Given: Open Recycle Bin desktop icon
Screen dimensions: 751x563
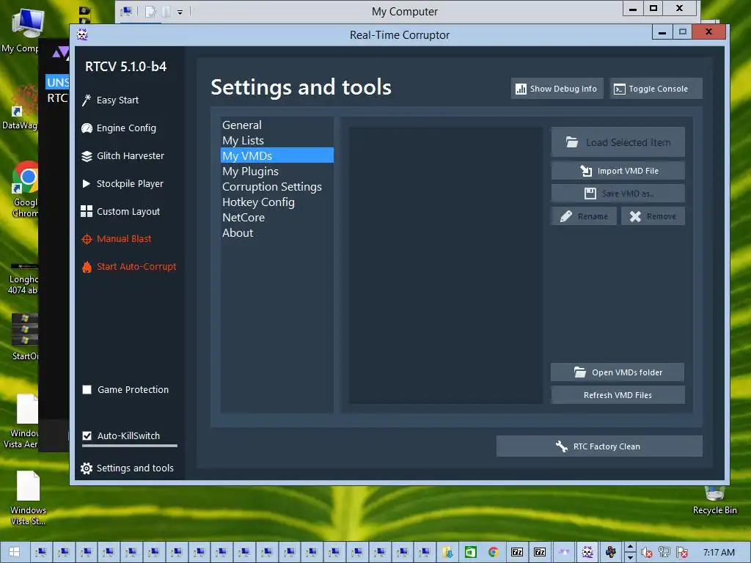Looking at the screenshot, I should (x=714, y=500).
